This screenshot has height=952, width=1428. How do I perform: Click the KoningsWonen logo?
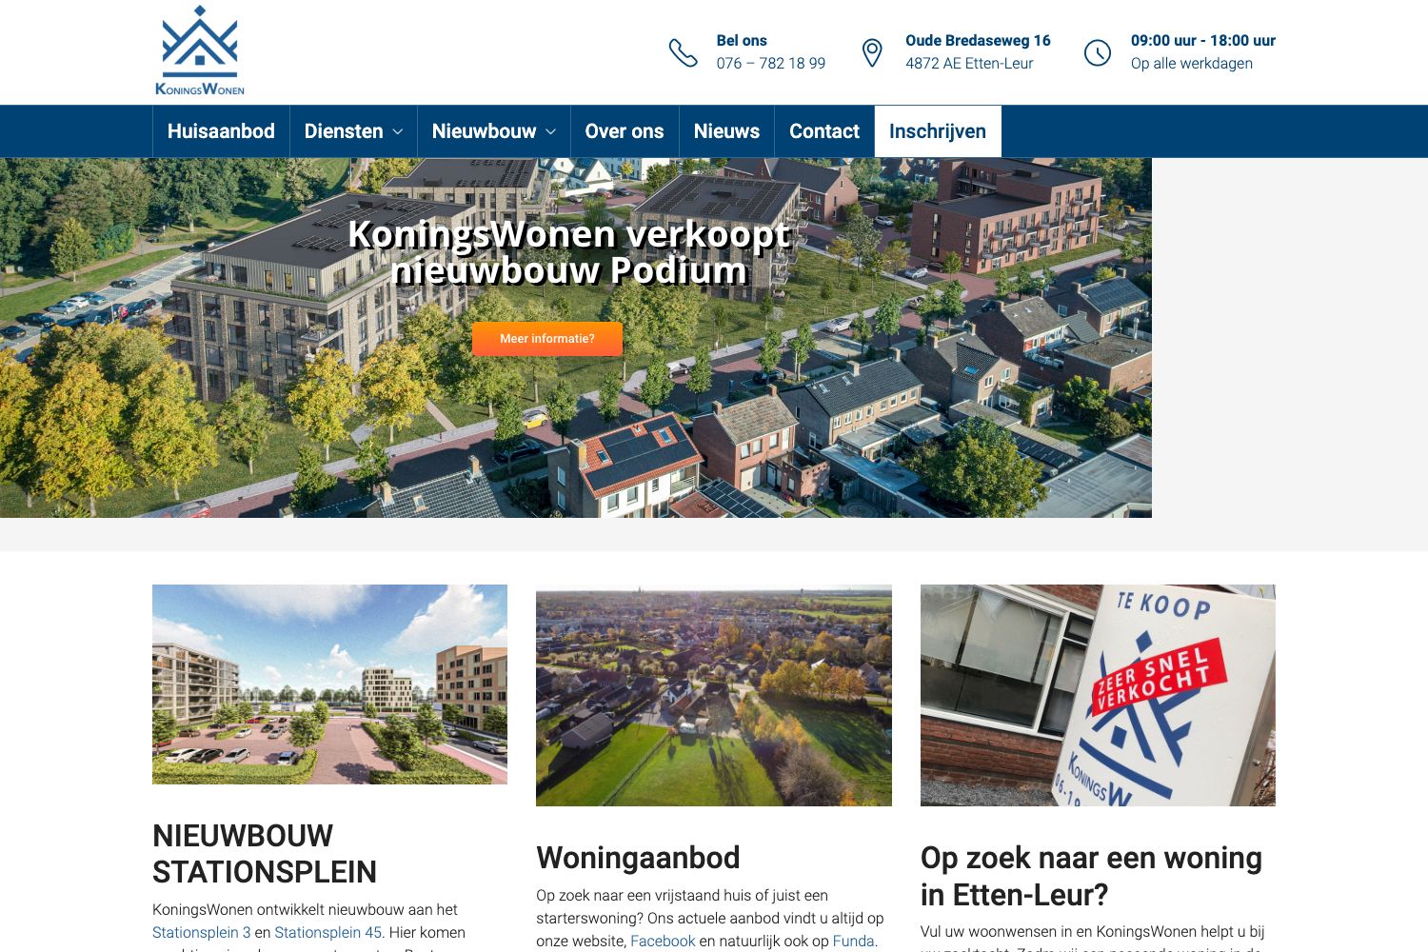[x=200, y=50]
